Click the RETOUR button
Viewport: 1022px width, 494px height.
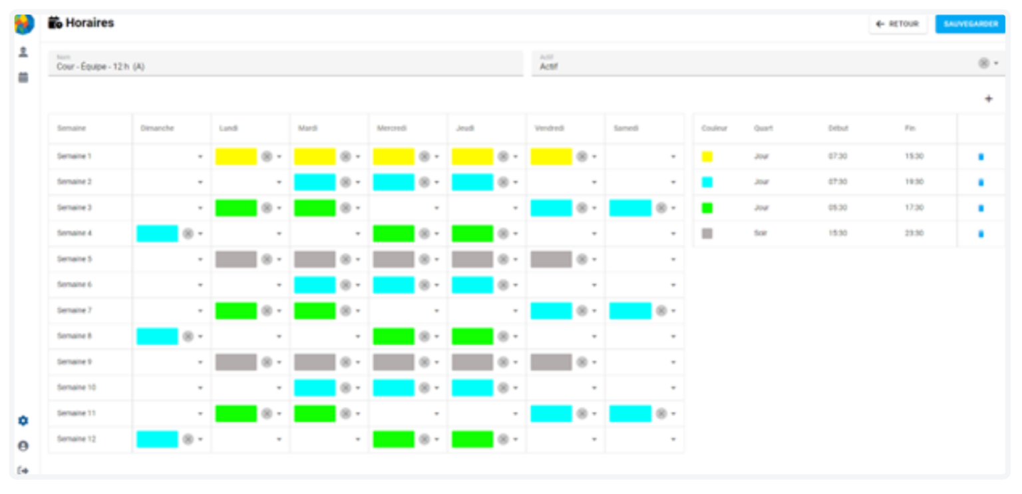pos(898,24)
